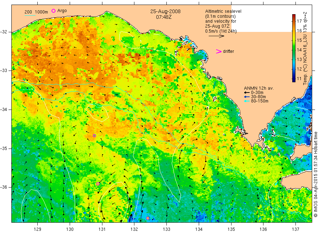Click the '(0.1m contours)' text
The width and height of the screenshot is (320, 234).
220,16
